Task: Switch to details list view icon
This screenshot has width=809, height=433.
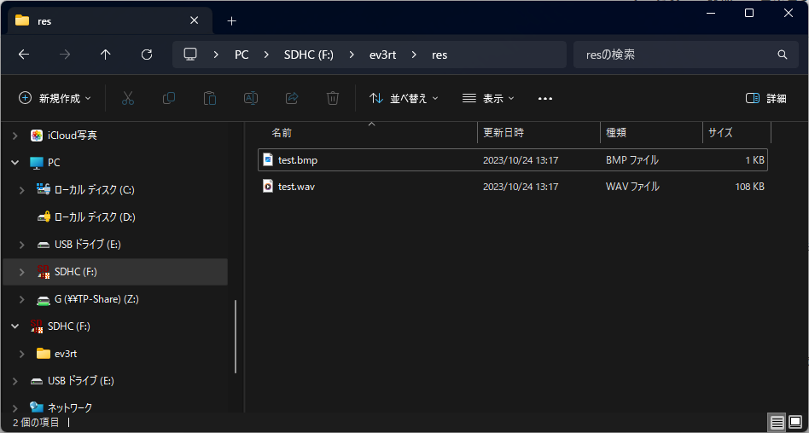Action: [777, 424]
